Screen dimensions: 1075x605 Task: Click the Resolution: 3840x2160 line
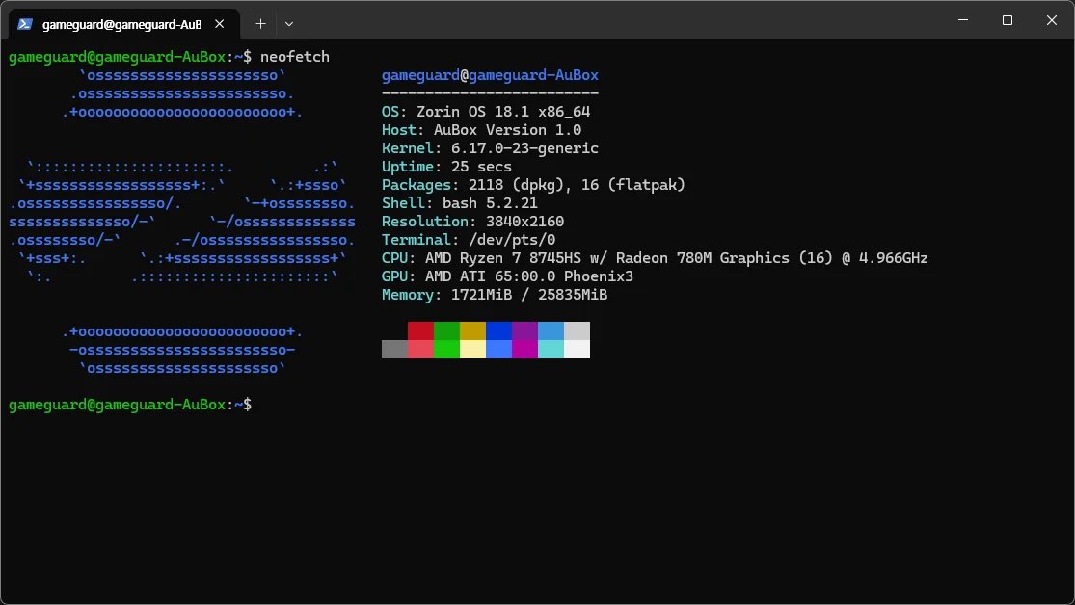pyautogui.click(x=473, y=222)
